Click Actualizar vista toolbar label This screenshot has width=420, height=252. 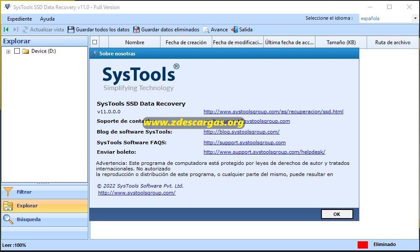(47, 29)
